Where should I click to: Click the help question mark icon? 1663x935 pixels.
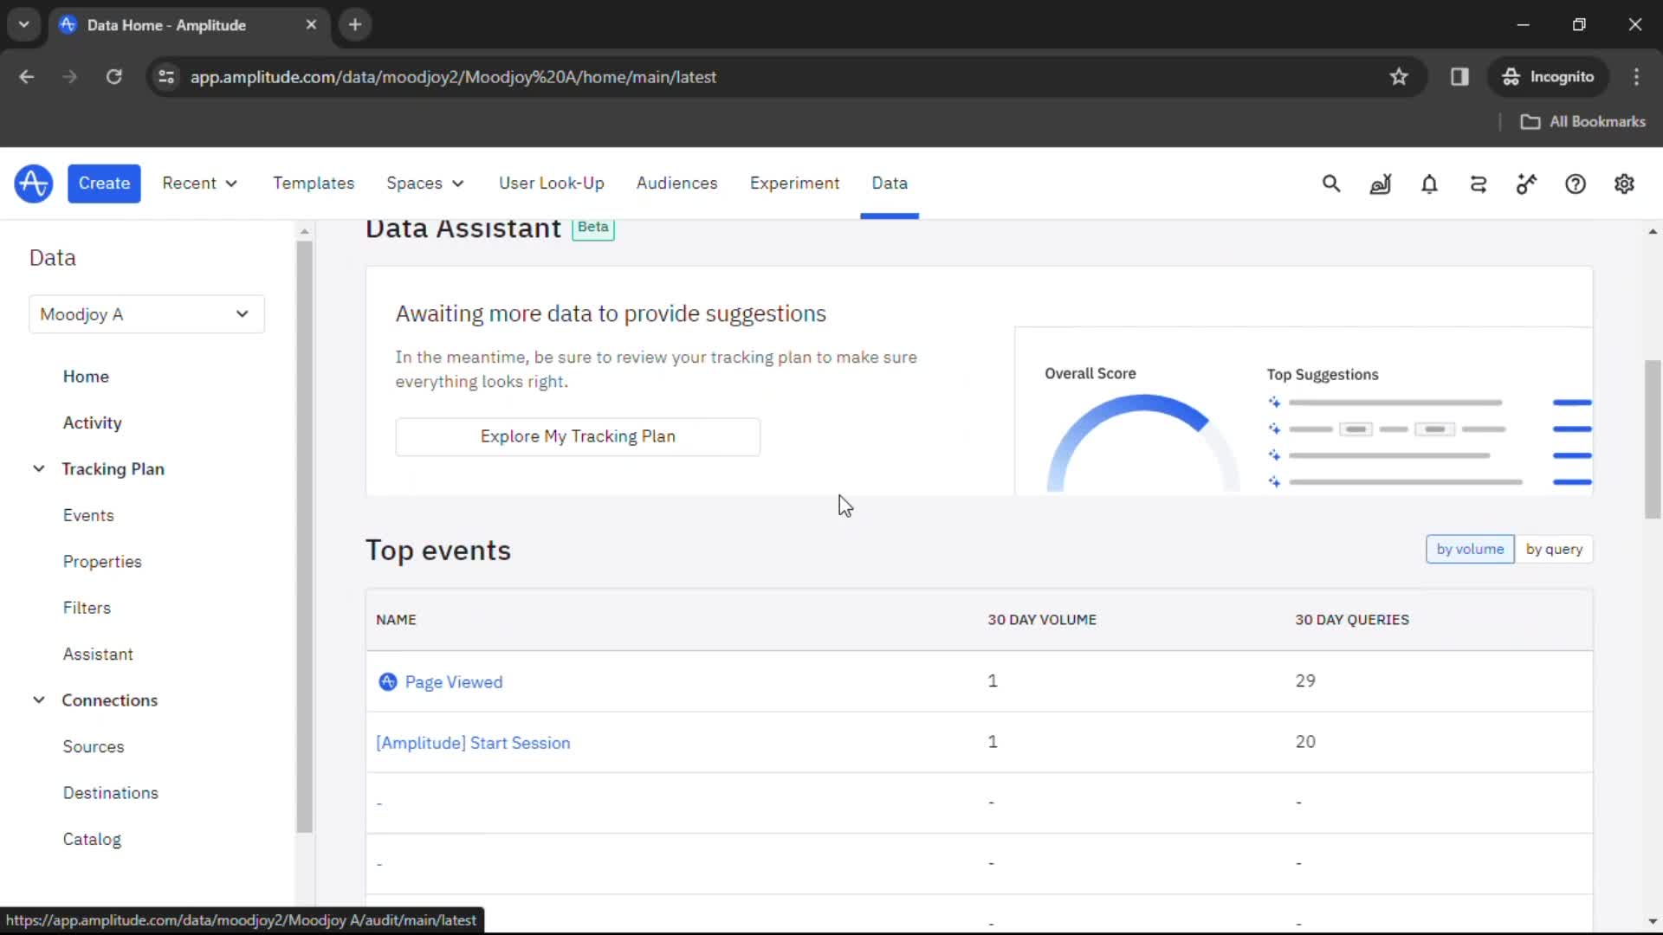pos(1576,184)
